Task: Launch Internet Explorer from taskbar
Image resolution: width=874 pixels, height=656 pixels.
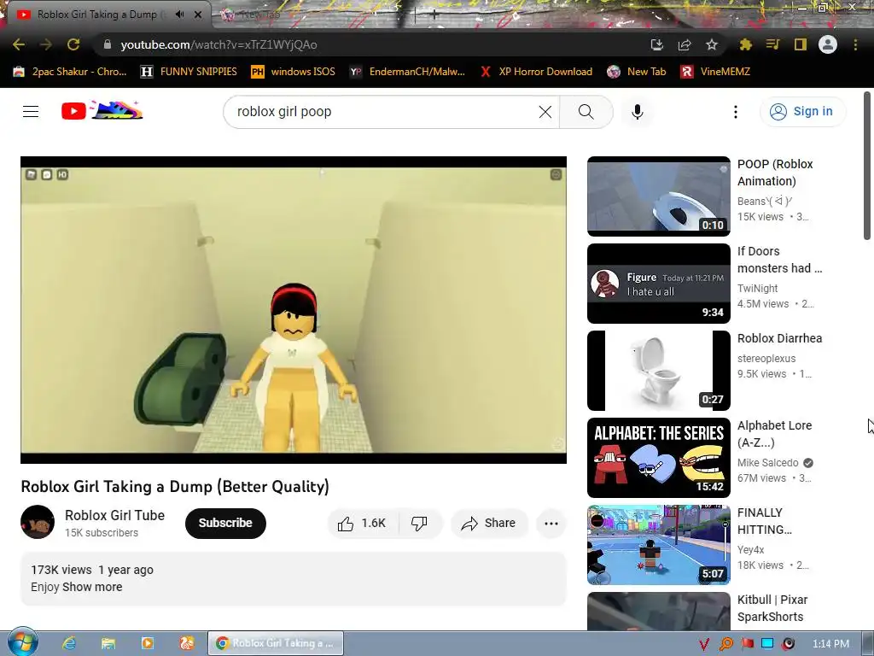Action: 69,643
